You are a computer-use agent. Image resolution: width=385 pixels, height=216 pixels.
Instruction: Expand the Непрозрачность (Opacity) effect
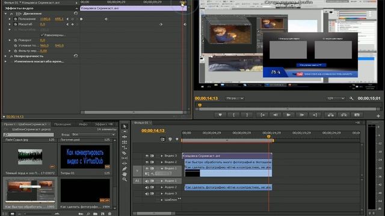coord(5,56)
